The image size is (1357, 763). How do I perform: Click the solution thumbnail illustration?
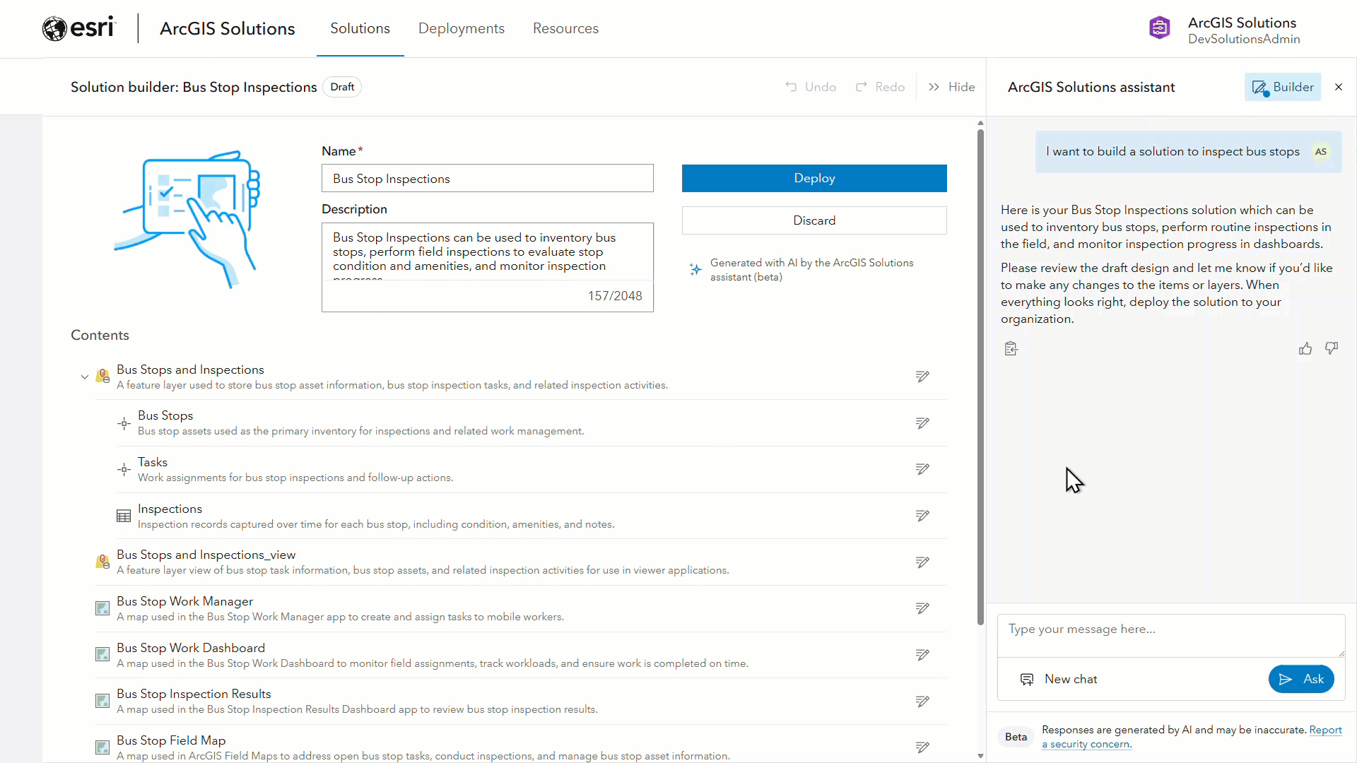click(x=187, y=219)
